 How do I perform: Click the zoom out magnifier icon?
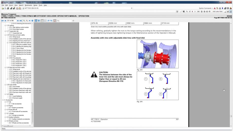[x=27, y=21]
